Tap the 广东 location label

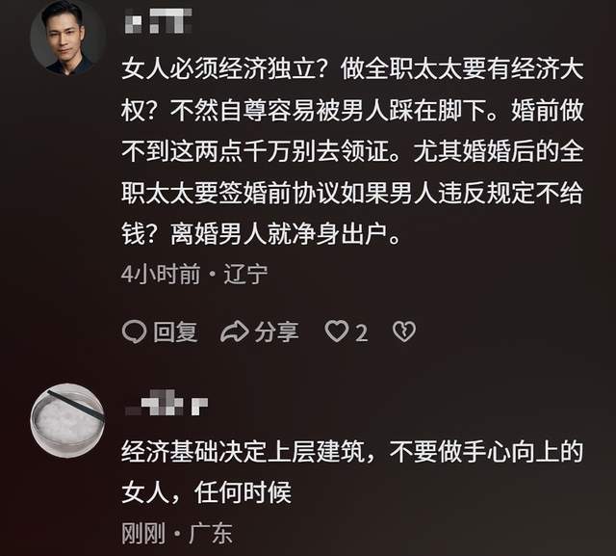click(211, 533)
